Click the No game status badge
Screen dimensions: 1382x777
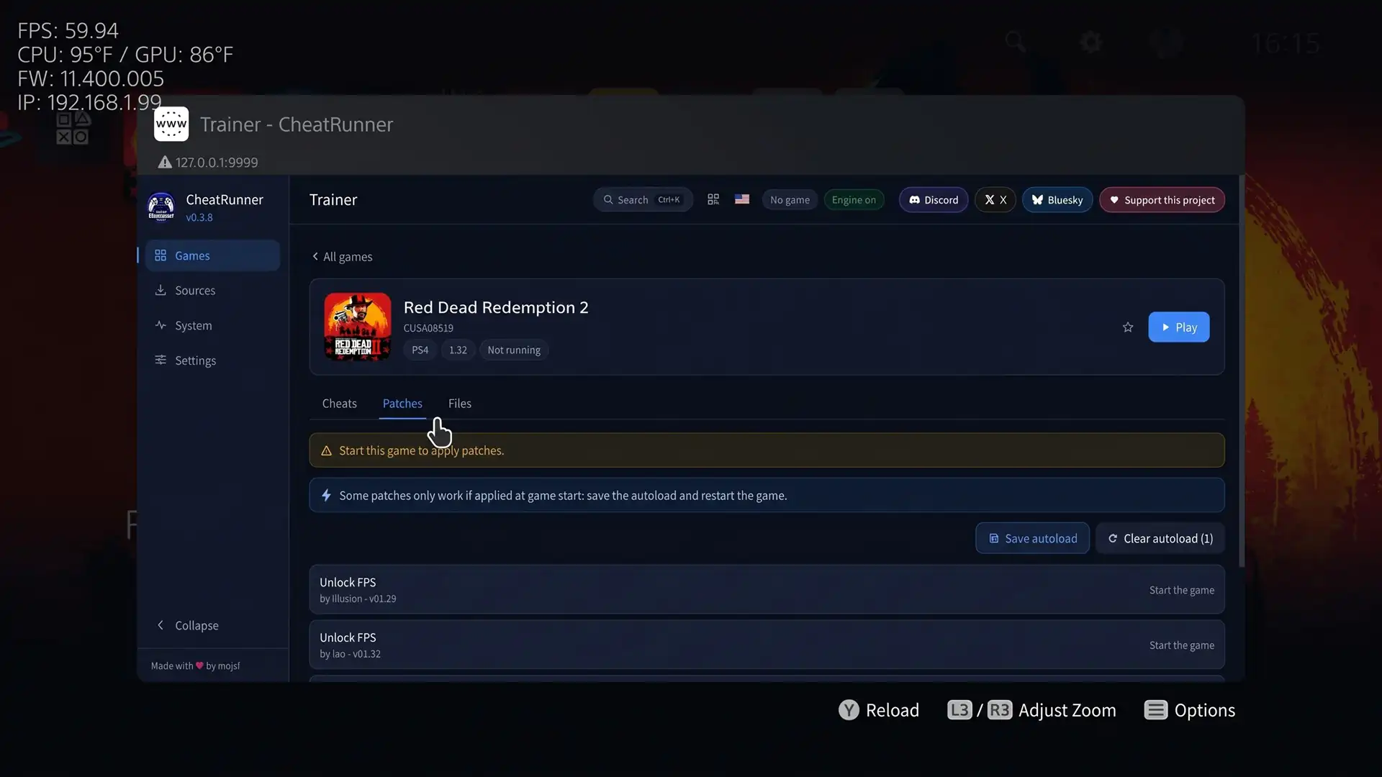[x=790, y=200]
